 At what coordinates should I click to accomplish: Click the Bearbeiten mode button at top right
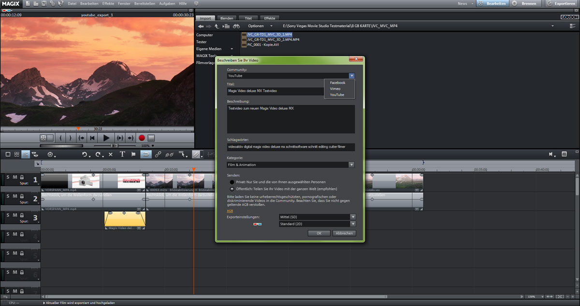pos(492,3)
